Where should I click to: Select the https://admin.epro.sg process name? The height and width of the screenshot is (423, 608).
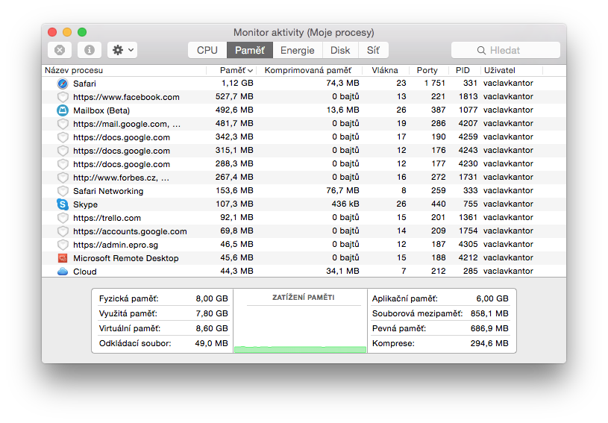point(116,245)
